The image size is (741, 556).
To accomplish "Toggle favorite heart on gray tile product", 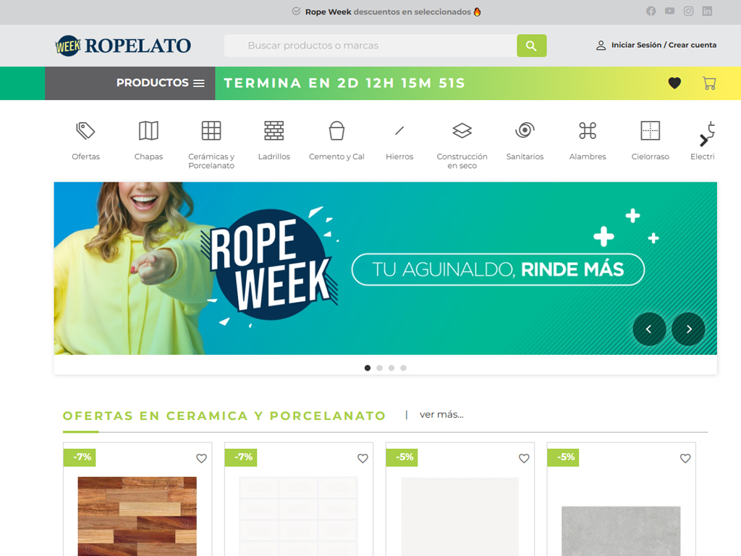I will coord(685,458).
